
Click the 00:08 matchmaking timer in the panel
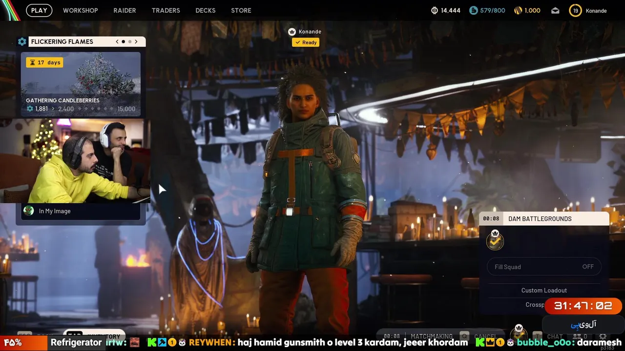pos(491,219)
